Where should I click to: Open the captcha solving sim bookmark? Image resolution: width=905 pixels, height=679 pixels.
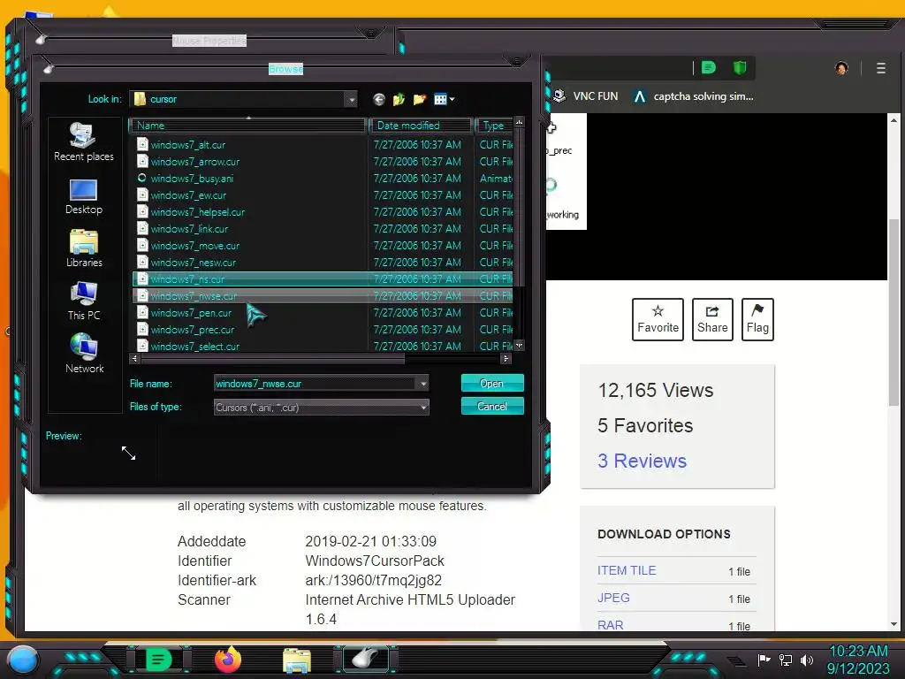point(693,96)
